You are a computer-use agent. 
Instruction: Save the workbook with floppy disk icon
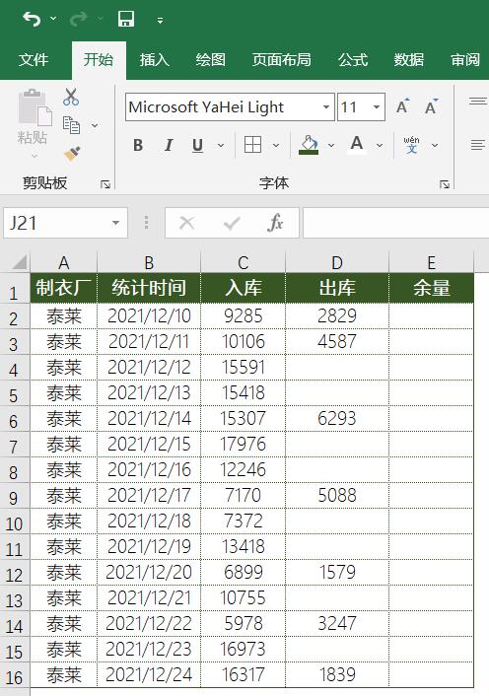pyautogui.click(x=126, y=19)
